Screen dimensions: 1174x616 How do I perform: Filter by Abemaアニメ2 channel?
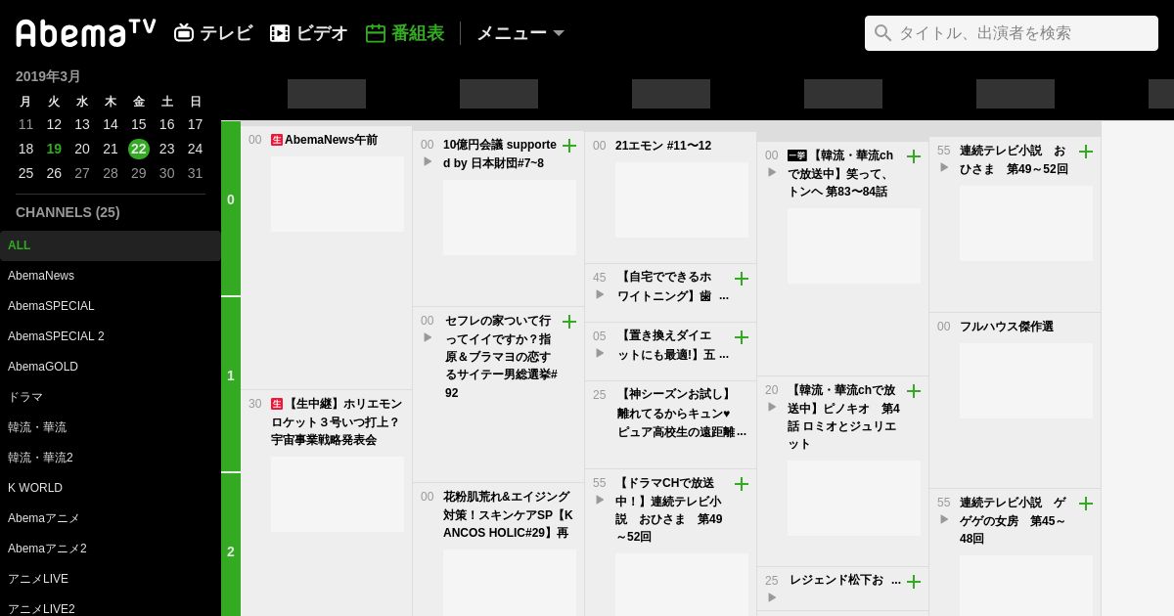(x=110, y=549)
